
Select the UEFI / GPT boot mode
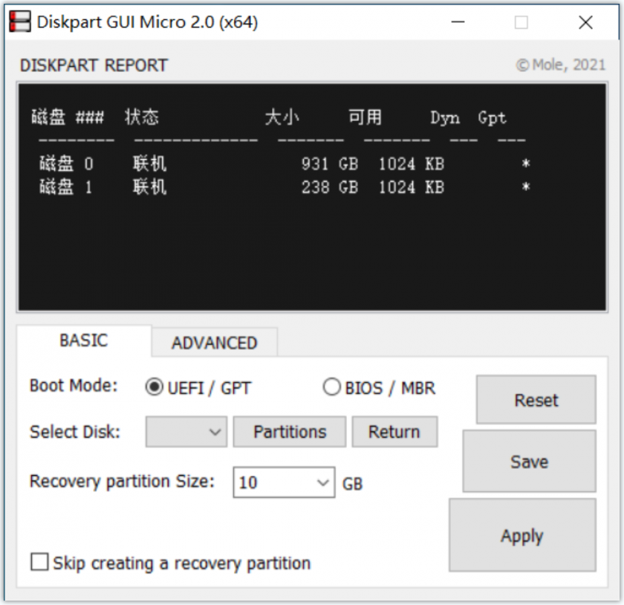pos(155,387)
